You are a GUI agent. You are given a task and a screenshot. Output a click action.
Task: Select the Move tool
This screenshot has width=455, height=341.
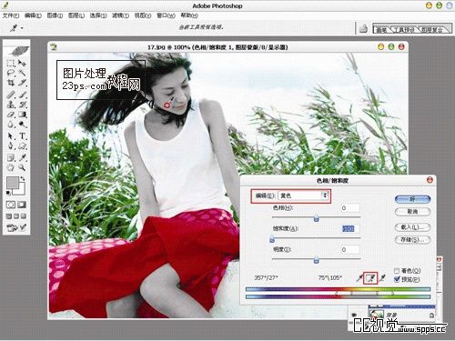[x=22, y=63]
